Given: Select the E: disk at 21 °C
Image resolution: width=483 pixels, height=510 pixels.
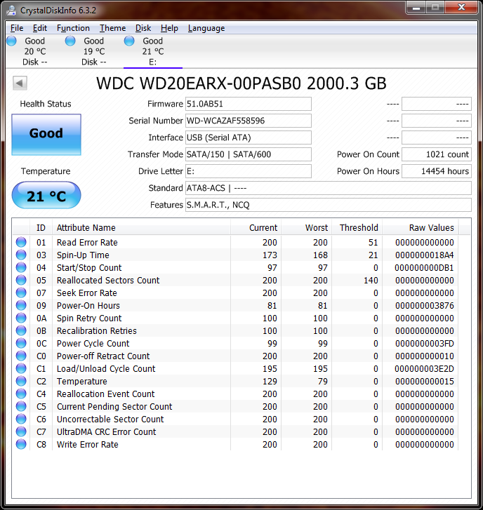Looking at the screenshot, I should click(x=152, y=51).
